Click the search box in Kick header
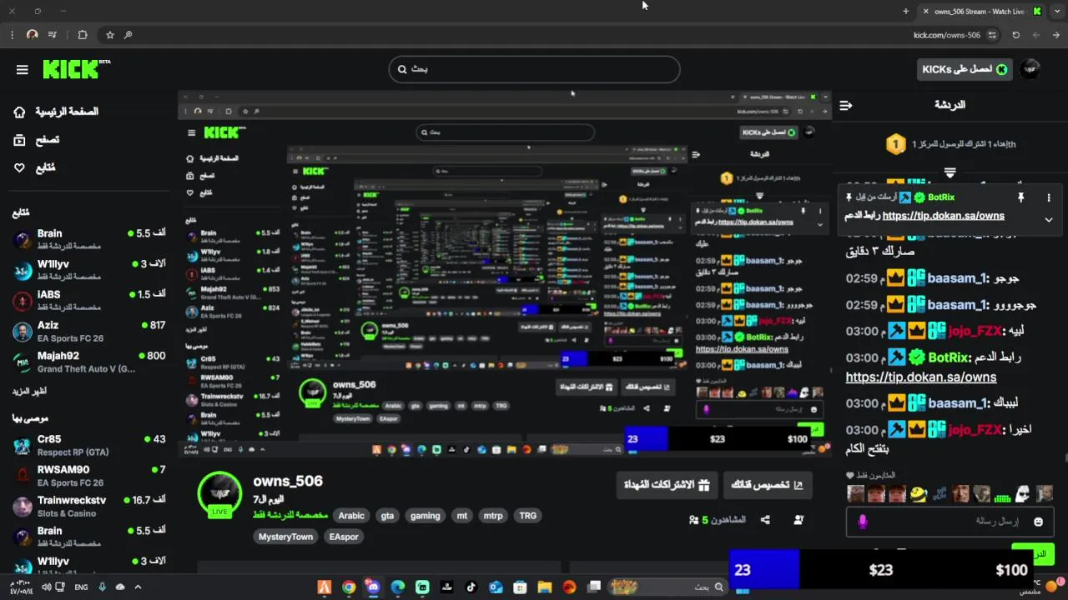This screenshot has height=600, width=1068. [534, 69]
